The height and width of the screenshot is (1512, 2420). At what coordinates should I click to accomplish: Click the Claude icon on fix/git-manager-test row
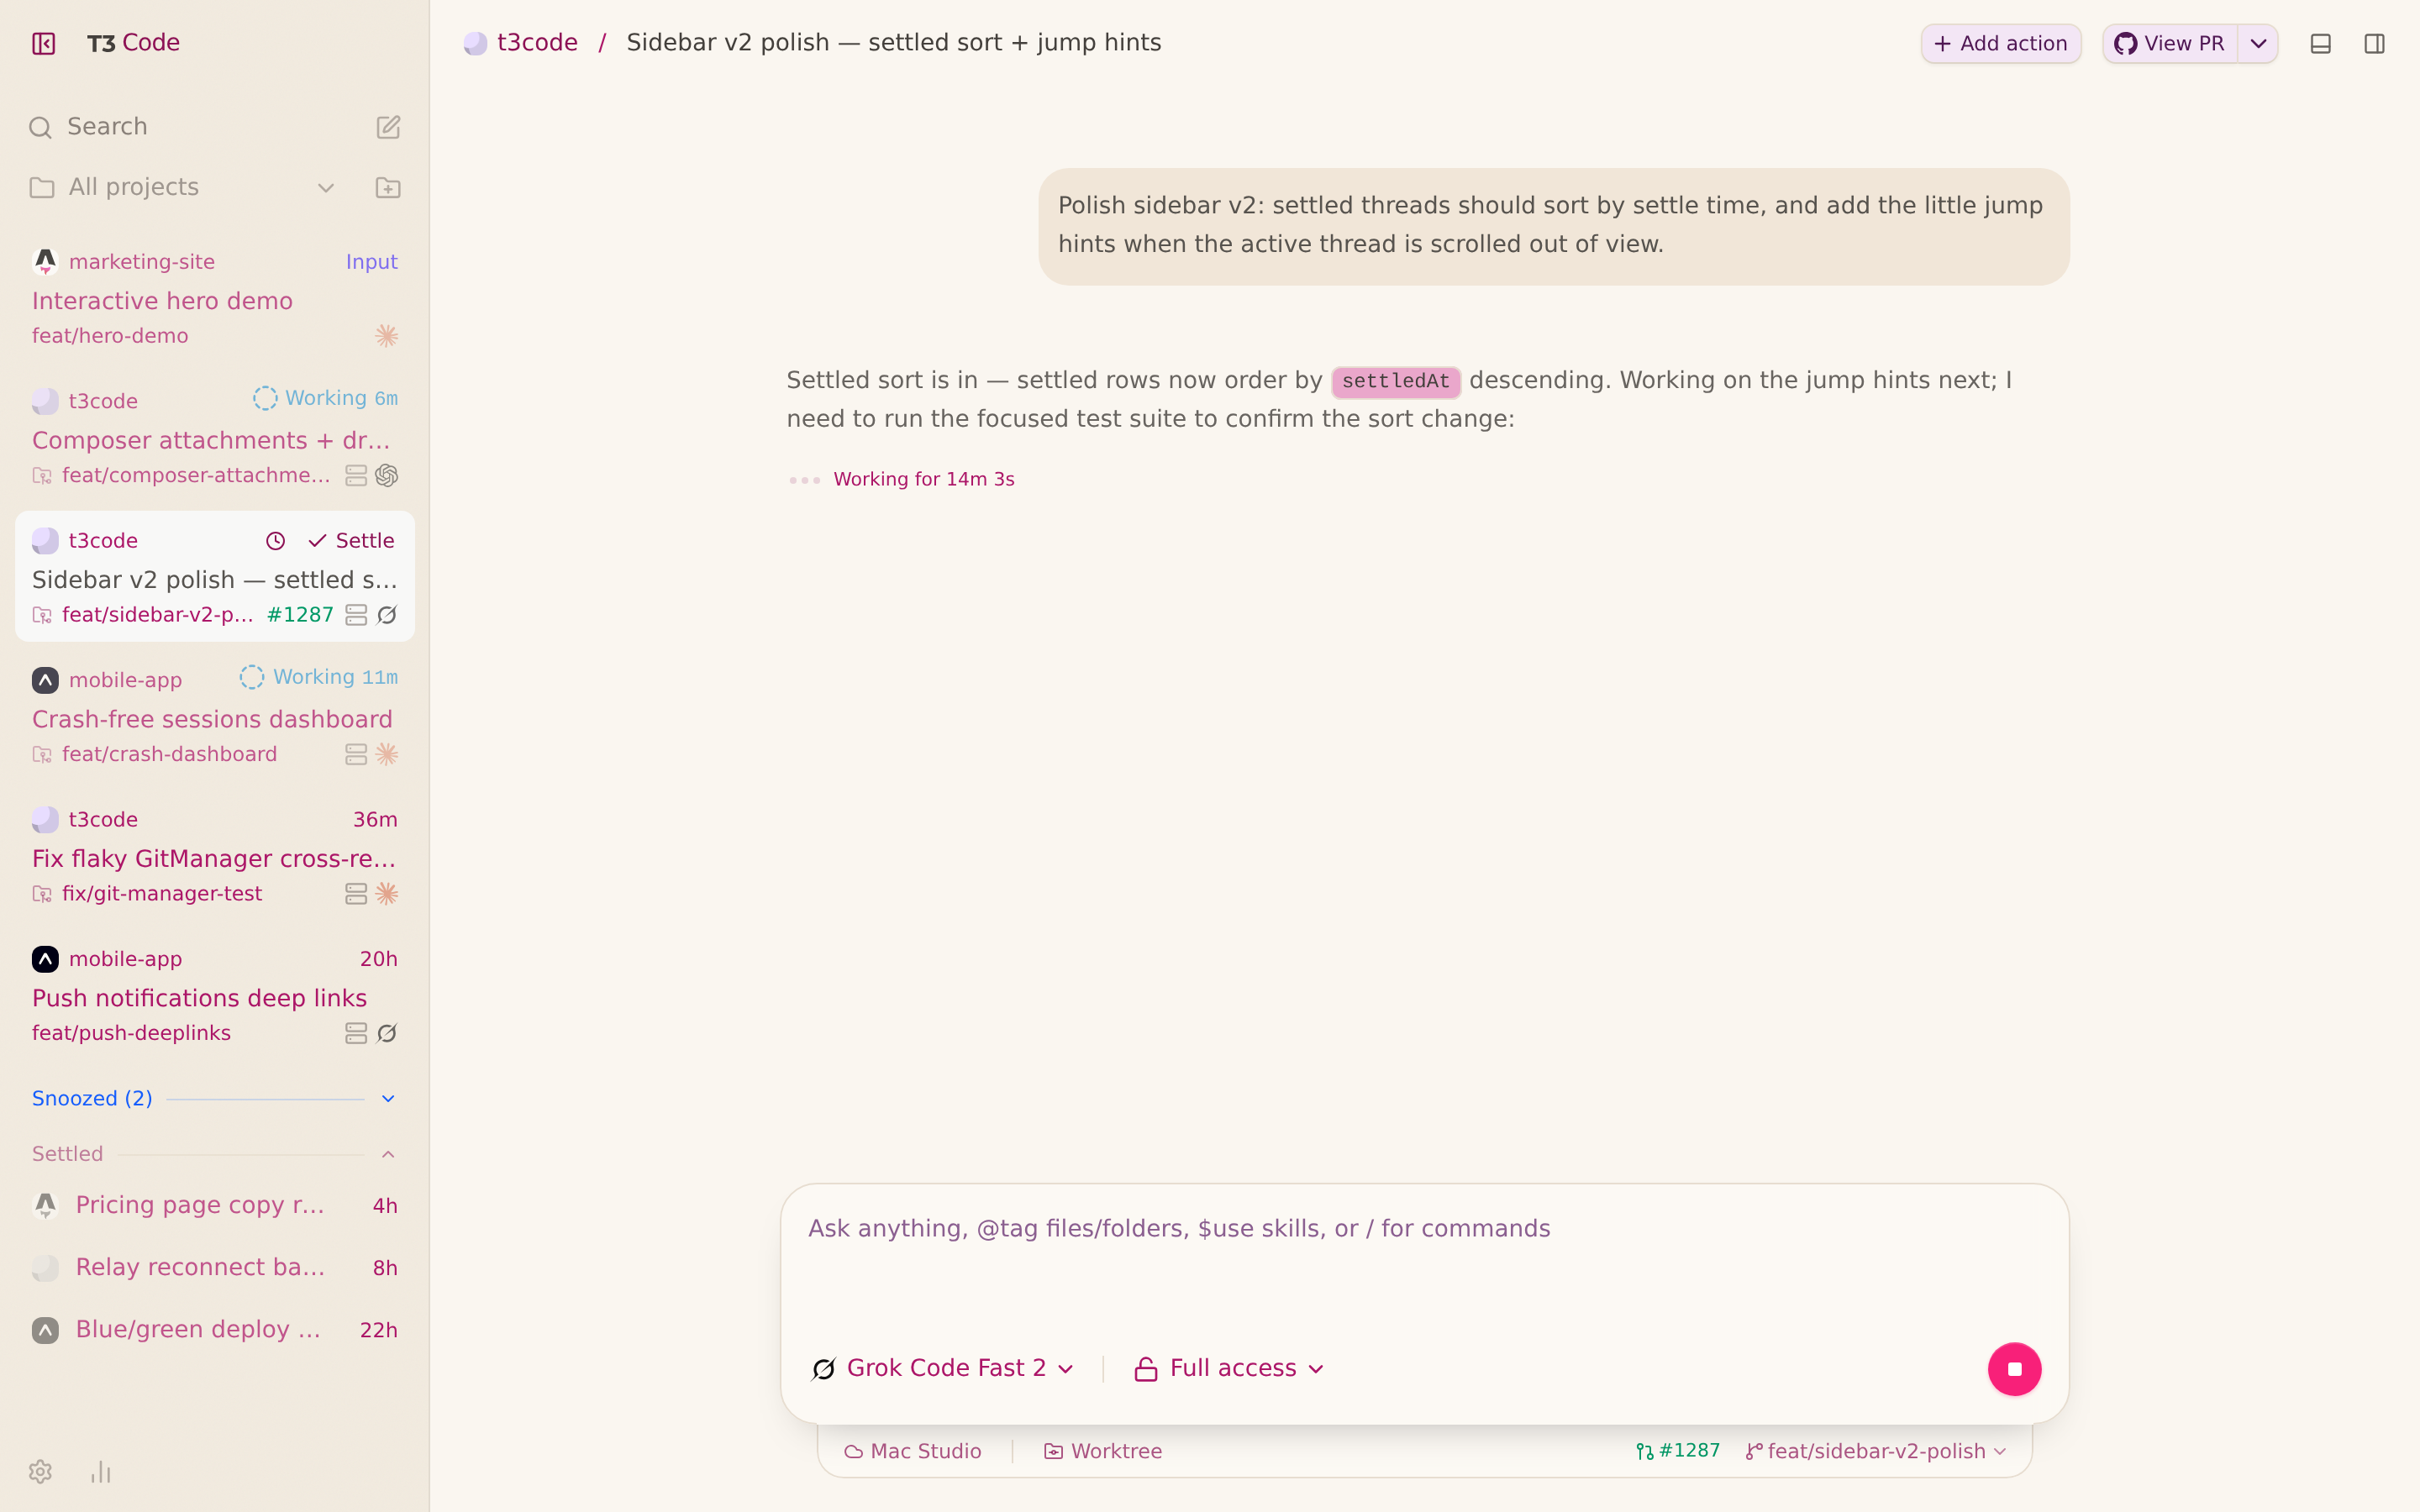coord(387,894)
